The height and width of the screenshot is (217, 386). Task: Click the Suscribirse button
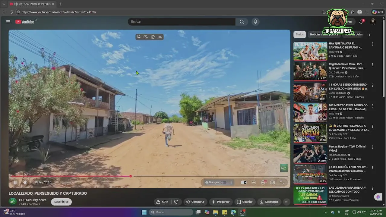(x=61, y=202)
